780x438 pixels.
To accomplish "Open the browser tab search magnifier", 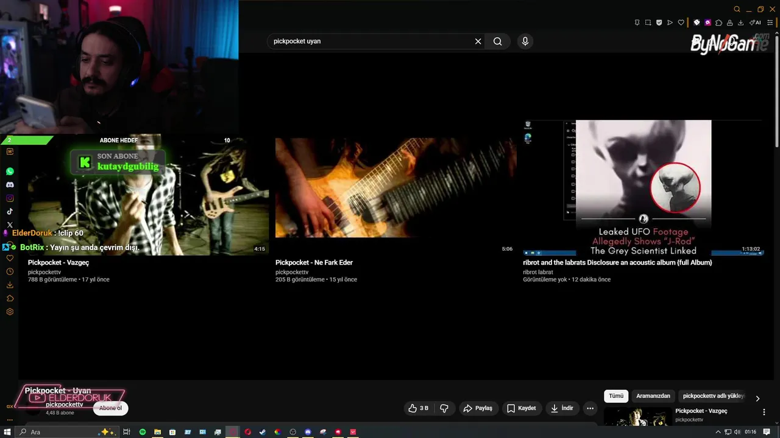I will 737,9.
